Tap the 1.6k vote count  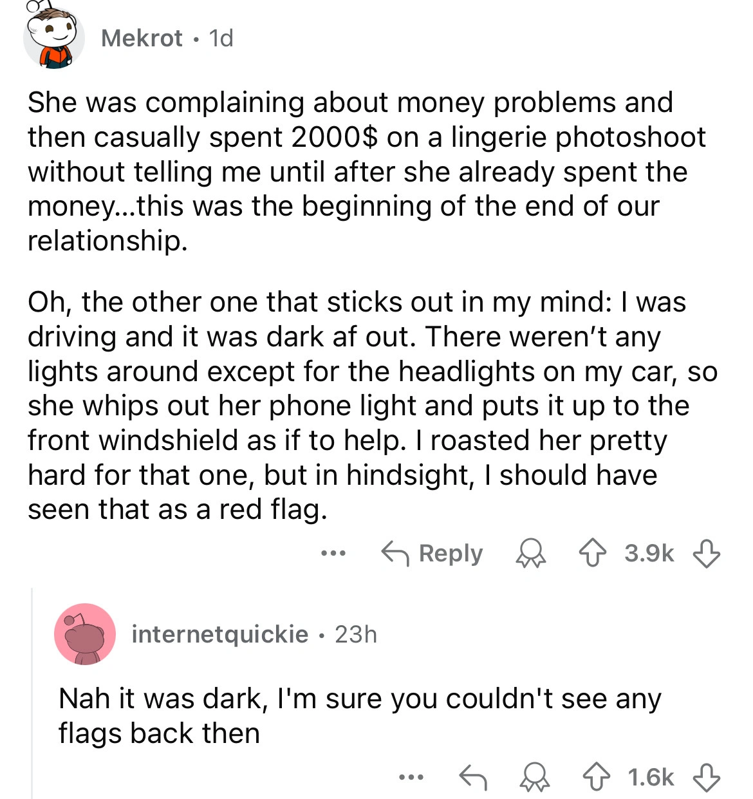point(651,777)
